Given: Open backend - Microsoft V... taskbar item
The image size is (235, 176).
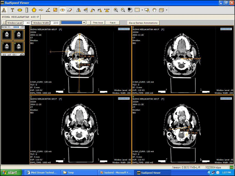Looking at the screenshot, I should tap(115, 173).
